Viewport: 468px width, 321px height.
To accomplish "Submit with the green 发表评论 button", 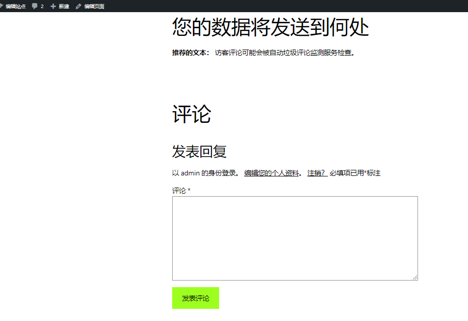I will tap(195, 298).
